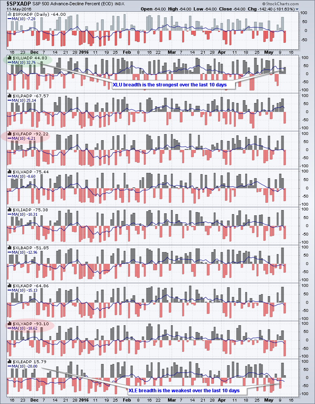Click the 2016 label on the bottom date axis
The height and width of the screenshot is (404, 315).
click(x=84, y=400)
